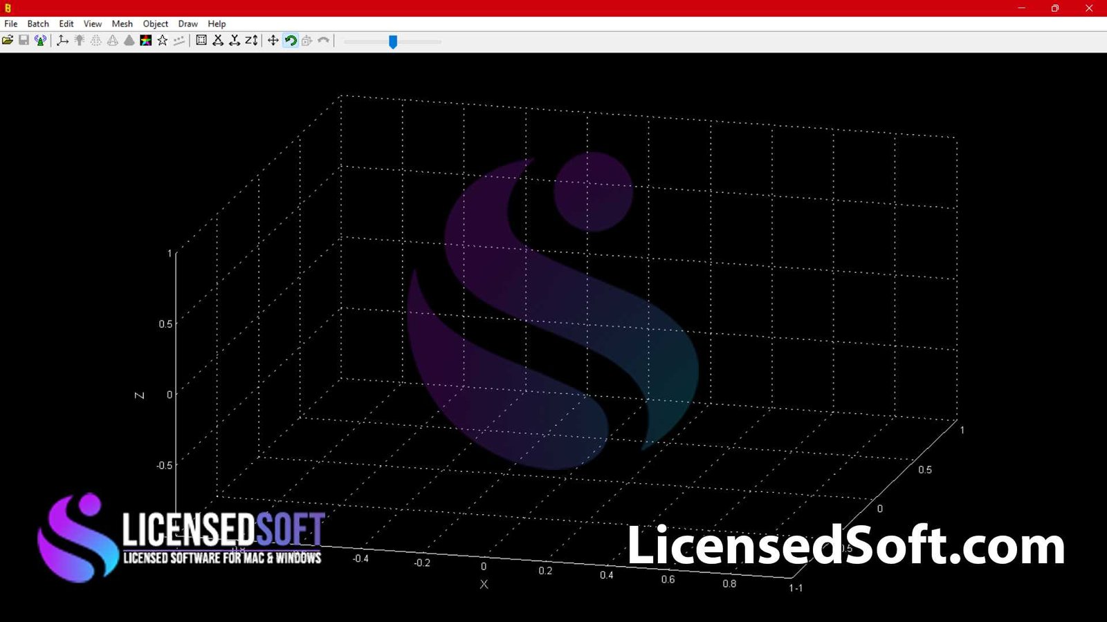Click the grayed undo arrow icon
1107x622 pixels.
324,41
